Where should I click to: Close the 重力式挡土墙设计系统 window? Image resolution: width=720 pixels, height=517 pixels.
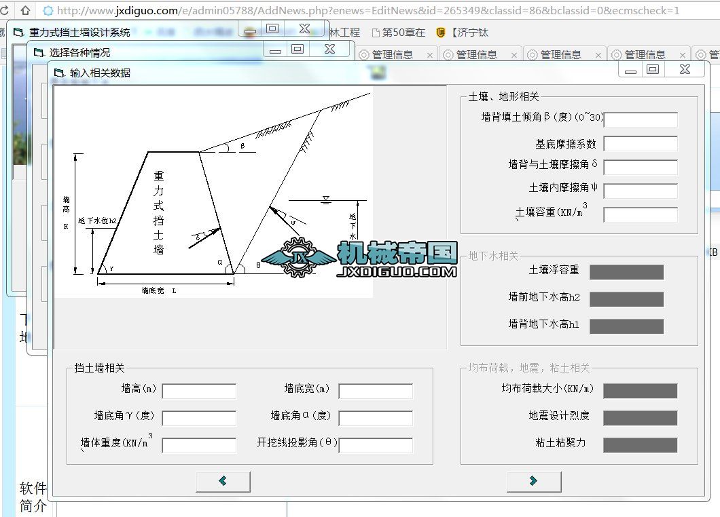coord(304,29)
